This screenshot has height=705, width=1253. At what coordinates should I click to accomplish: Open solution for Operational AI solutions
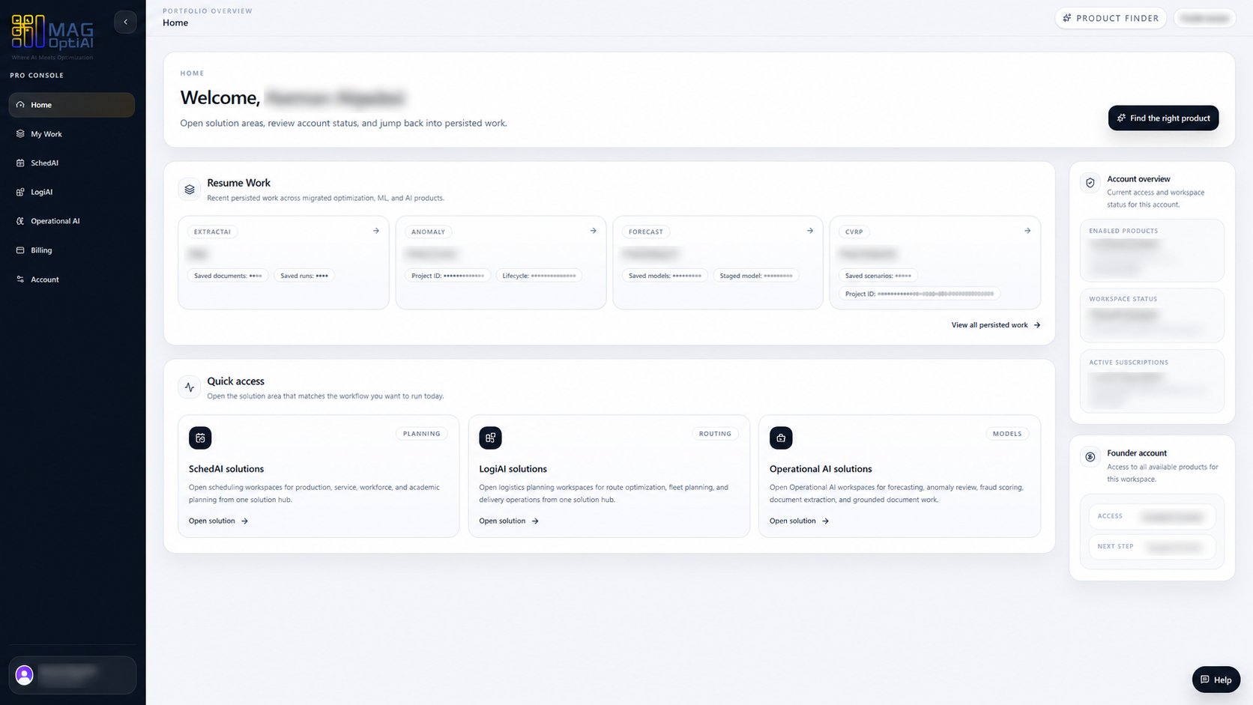[799, 521]
